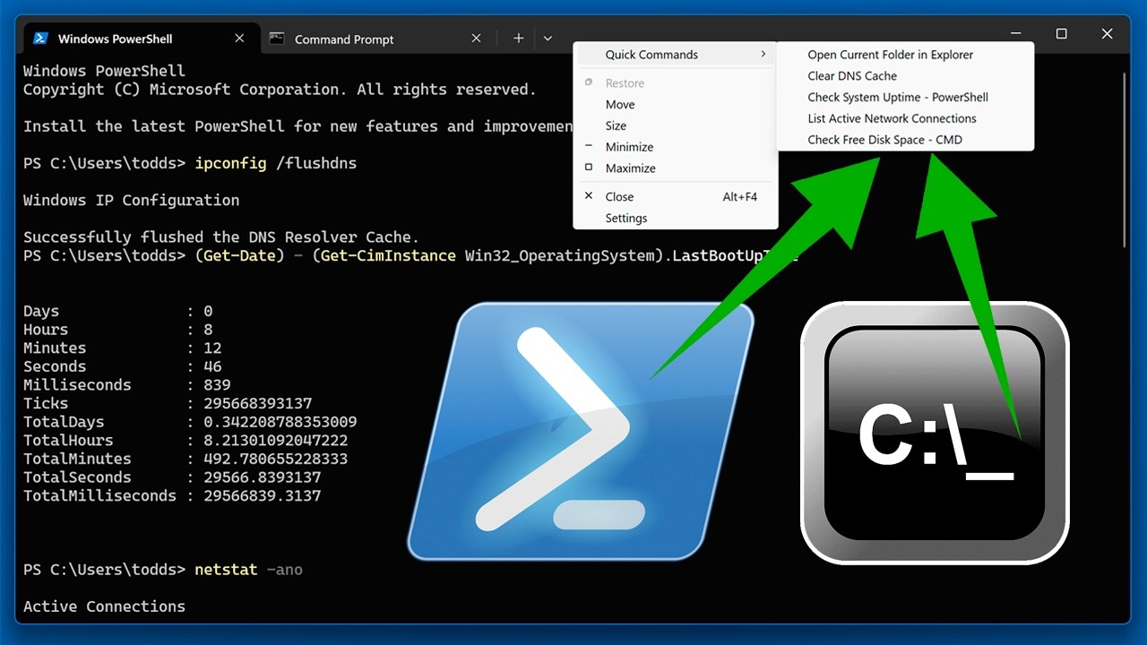Image resolution: width=1147 pixels, height=645 pixels.
Task: Maximize the terminal window from title bar
Action: click(x=1061, y=34)
